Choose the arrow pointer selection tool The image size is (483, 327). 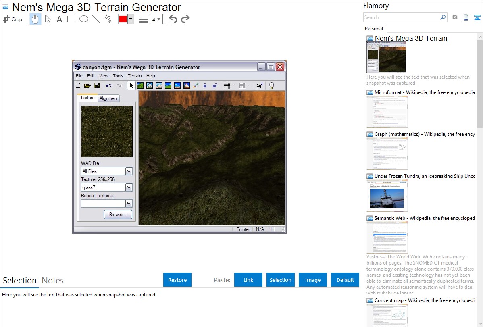[x=48, y=19]
